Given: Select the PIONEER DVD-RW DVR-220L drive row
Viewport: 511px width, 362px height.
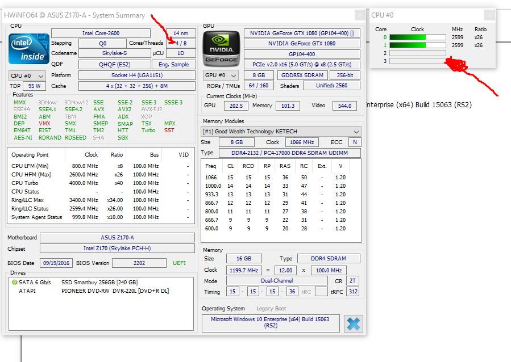Looking at the screenshot, I should point(101,291).
